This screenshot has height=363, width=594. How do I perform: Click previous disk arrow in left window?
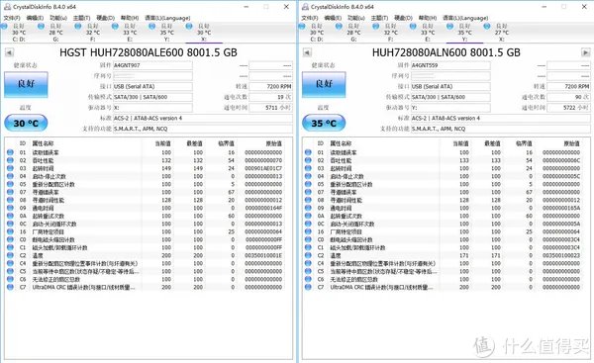click(10, 52)
